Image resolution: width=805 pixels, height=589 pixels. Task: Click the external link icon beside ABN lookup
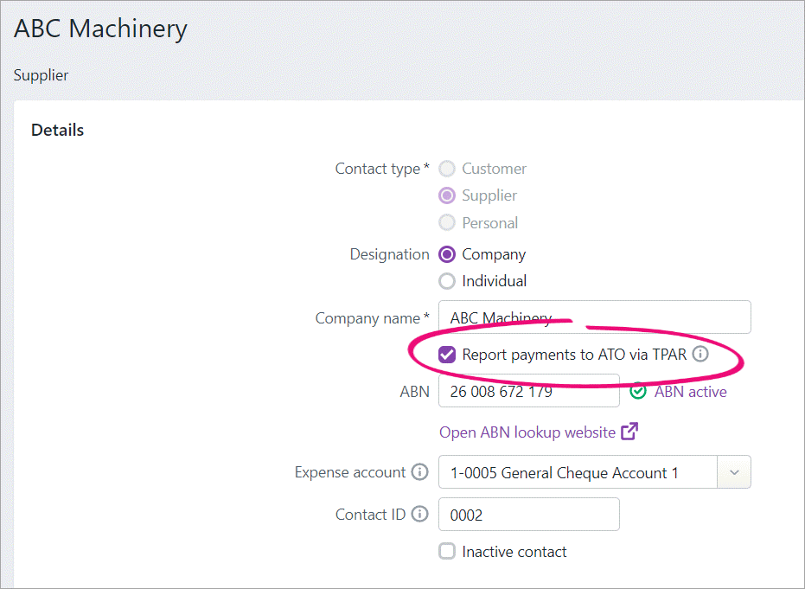[x=629, y=432]
